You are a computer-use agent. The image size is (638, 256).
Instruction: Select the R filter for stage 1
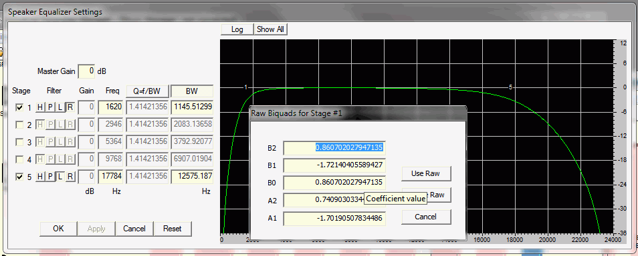(x=70, y=107)
